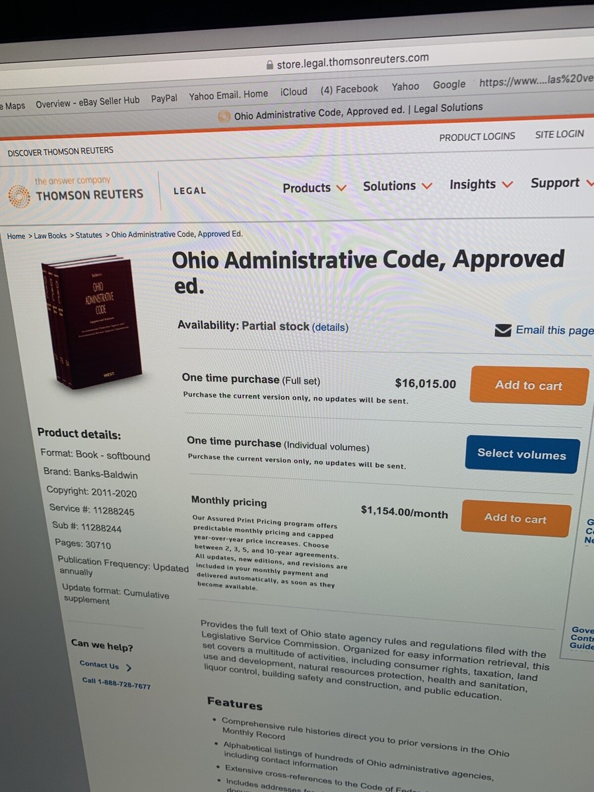This screenshot has height=792, width=594.
Task: Click the SITE LOGIN link
Action: tap(560, 134)
